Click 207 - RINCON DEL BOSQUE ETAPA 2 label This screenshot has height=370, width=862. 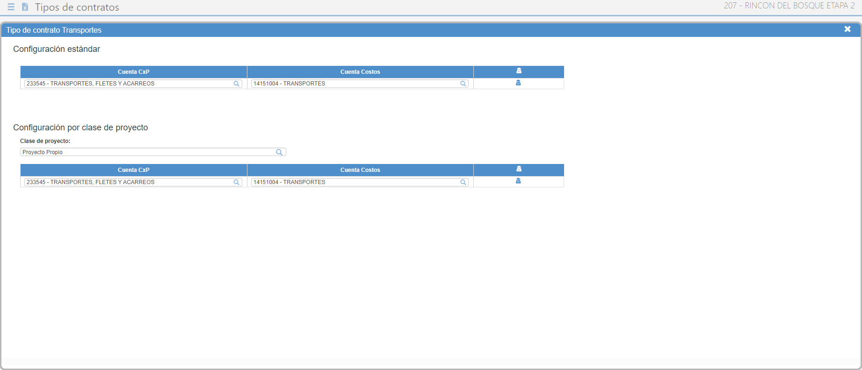tap(789, 6)
